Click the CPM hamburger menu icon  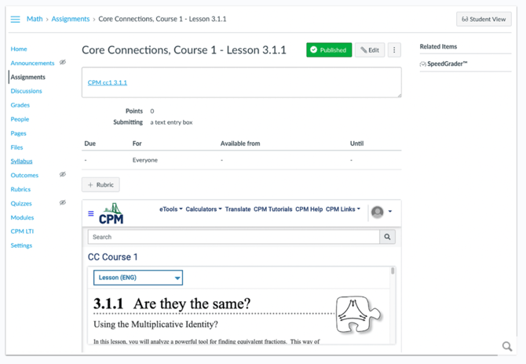[x=90, y=213]
